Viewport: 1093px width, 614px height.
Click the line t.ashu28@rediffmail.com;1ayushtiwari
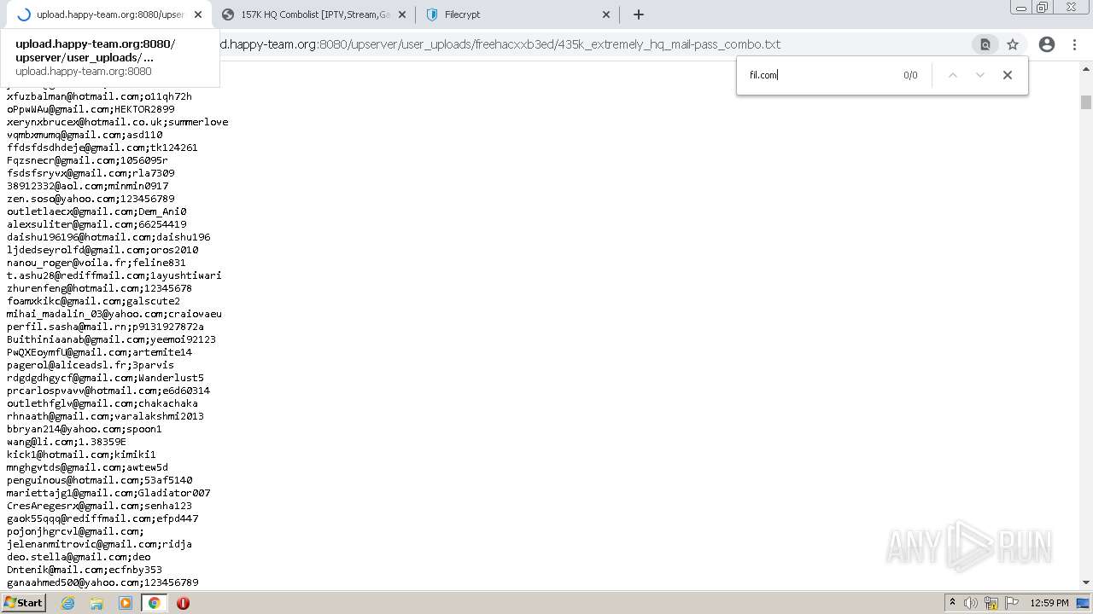[114, 275]
